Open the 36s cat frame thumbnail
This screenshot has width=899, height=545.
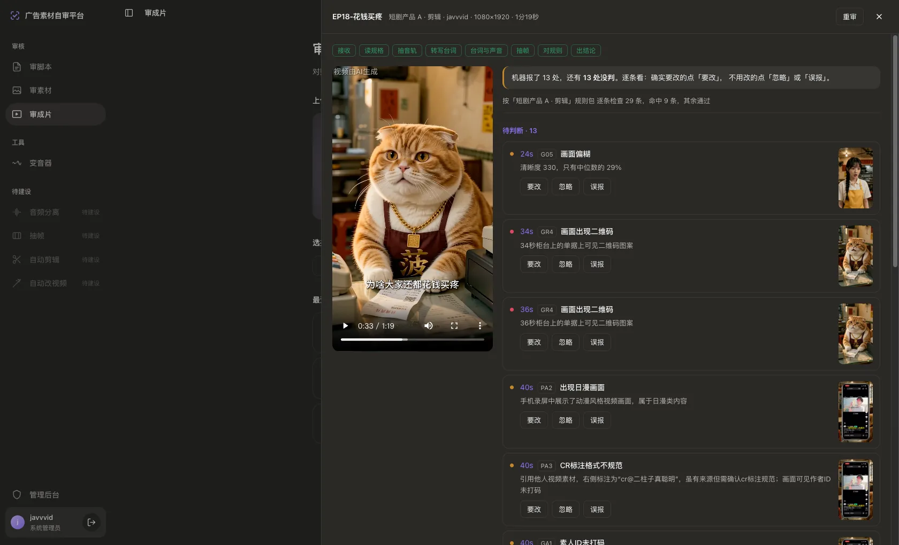(856, 334)
